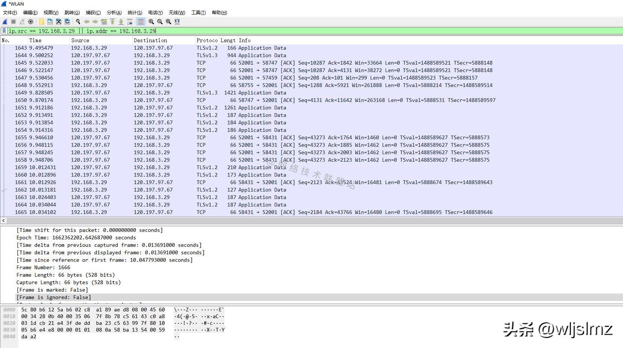Close the capture file with the X icon
623x348 pixels.
59,22
